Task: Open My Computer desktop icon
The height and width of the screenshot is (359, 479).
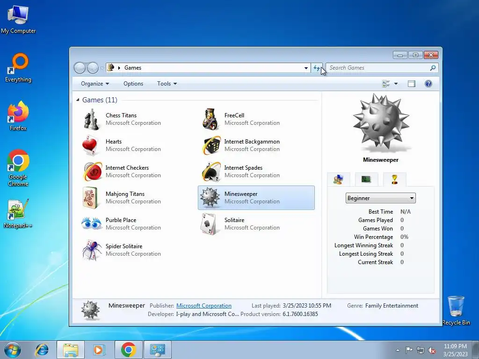Action: (x=18, y=20)
